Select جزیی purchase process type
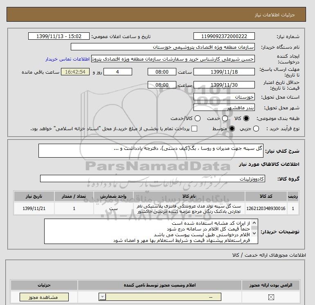This screenshot has height=305, width=315. click(x=256, y=129)
